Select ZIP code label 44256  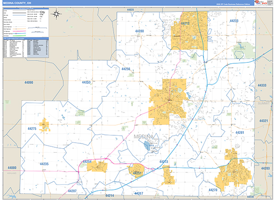click(x=126, y=69)
